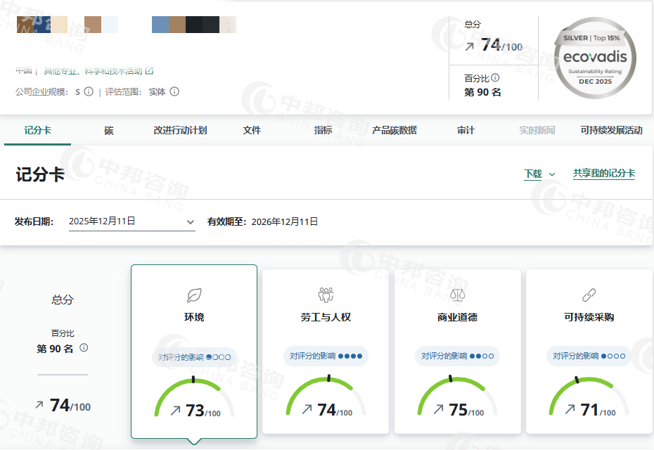The height and width of the screenshot is (450, 654).
Task: Click the external link icon beside industry
Action: pyautogui.click(x=149, y=71)
